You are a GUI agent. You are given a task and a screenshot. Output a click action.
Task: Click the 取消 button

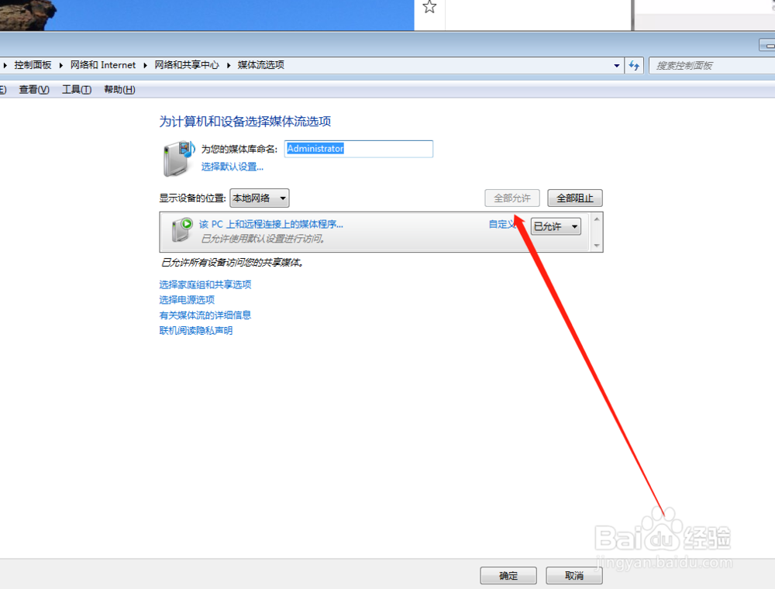(x=573, y=575)
